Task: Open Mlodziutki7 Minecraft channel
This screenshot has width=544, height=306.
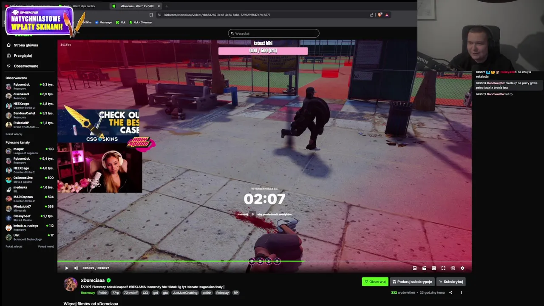Action: point(29,208)
